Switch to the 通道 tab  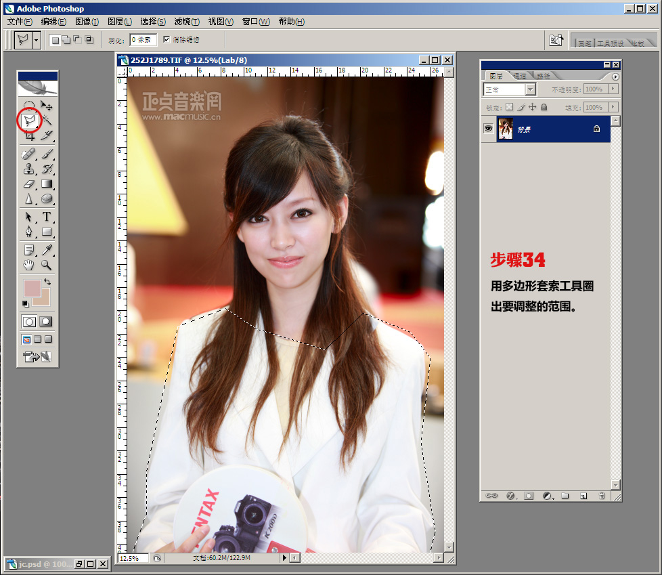[520, 76]
